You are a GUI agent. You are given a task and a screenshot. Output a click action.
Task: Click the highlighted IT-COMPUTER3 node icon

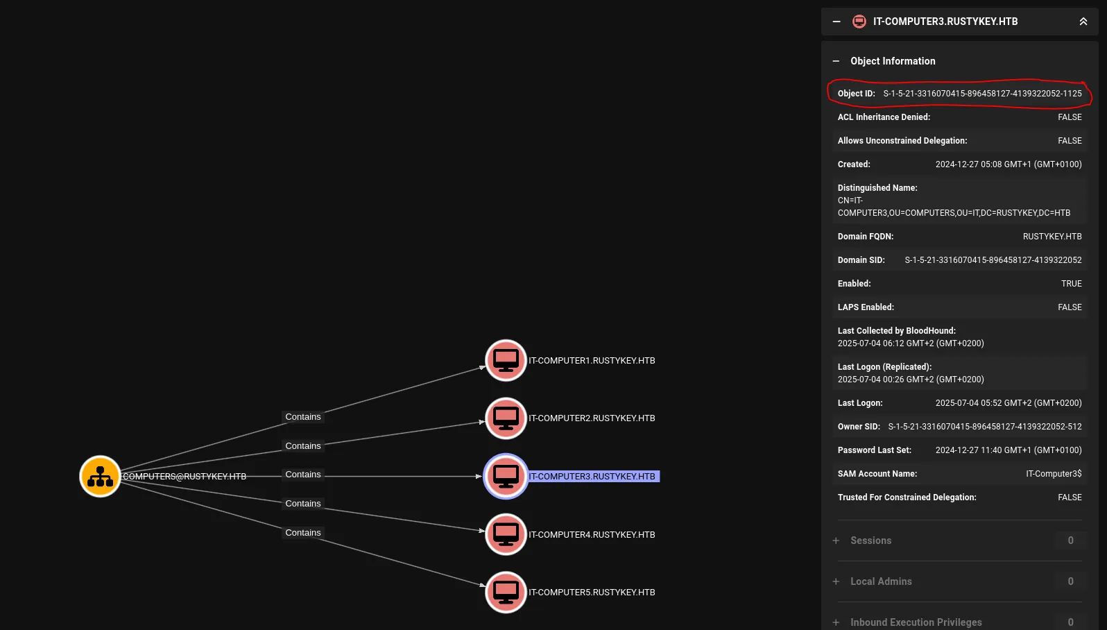pos(506,477)
